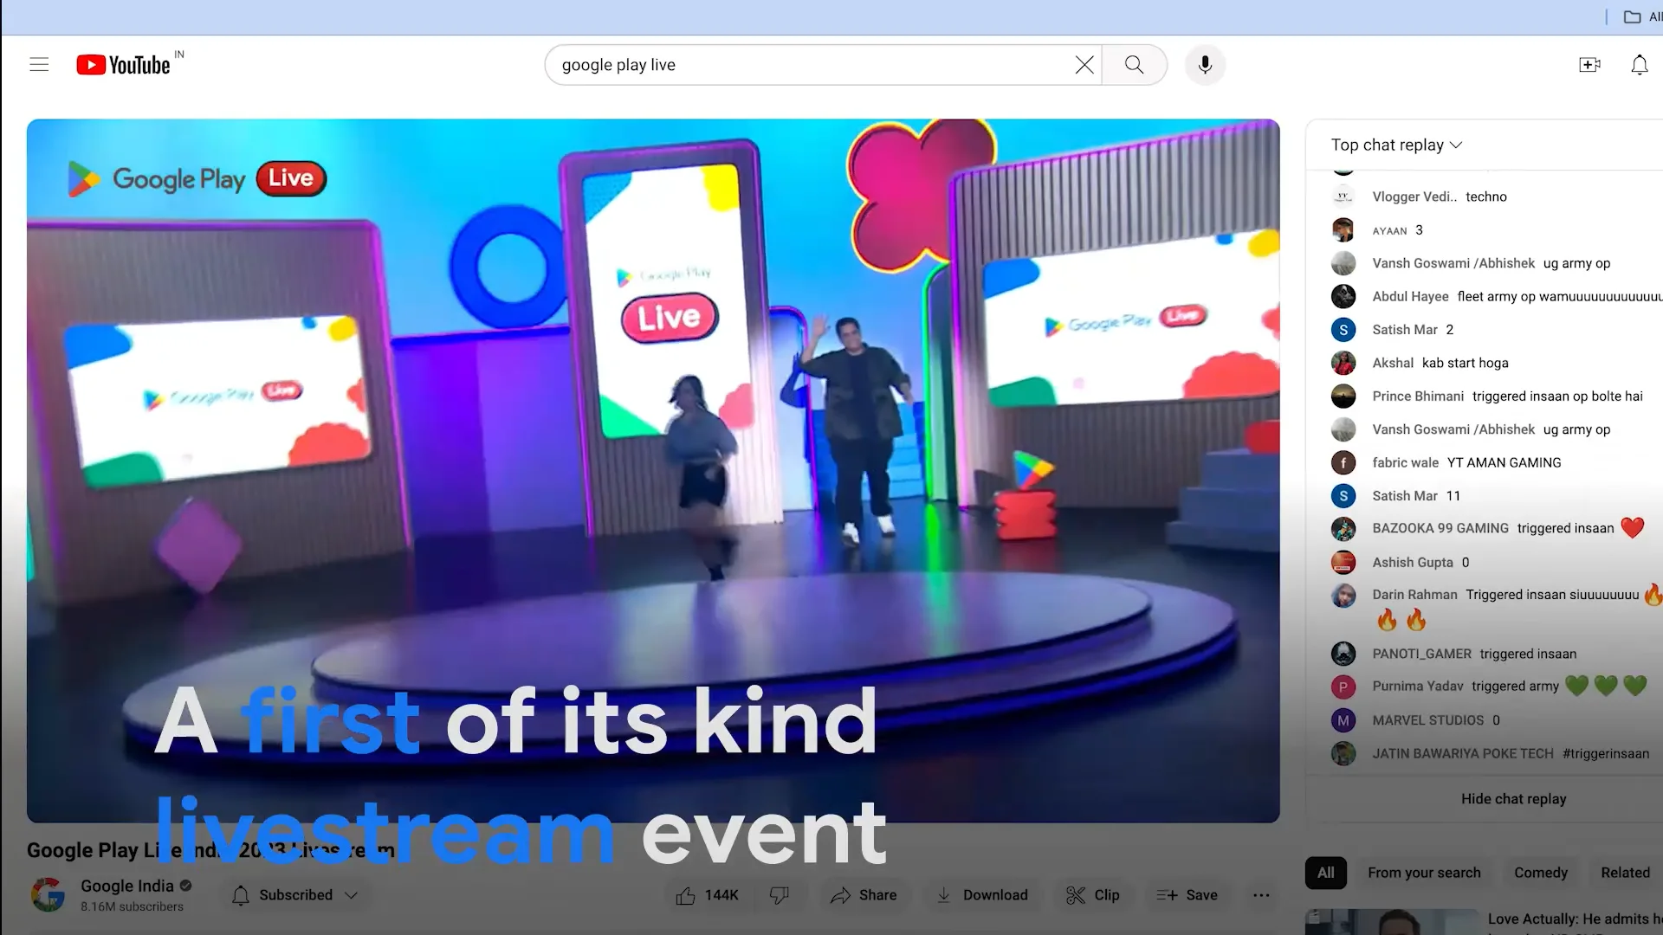Select the From your search filter

point(1424,873)
